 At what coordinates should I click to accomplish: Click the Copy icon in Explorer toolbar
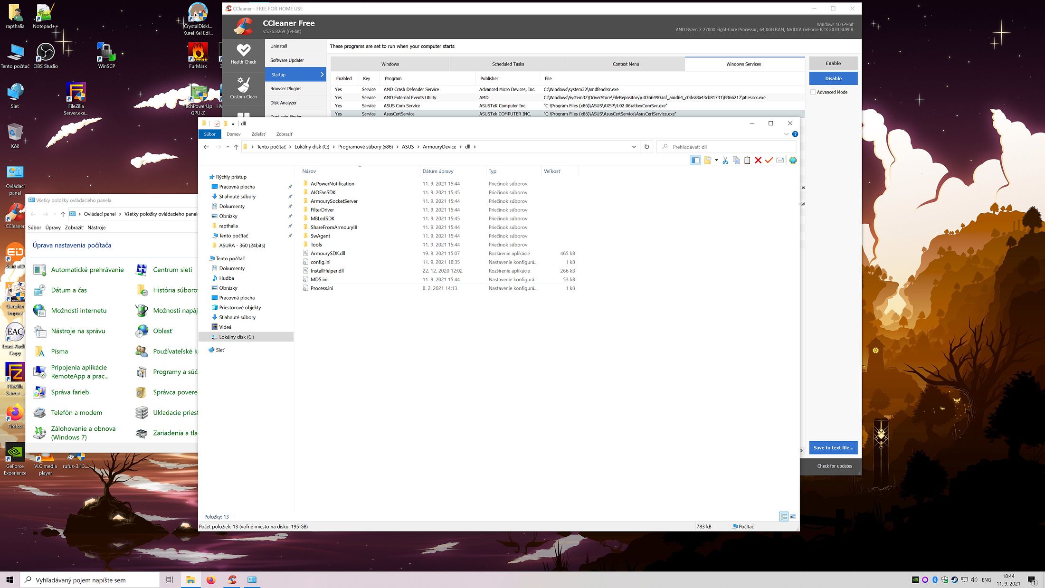[x=736, y=161]
